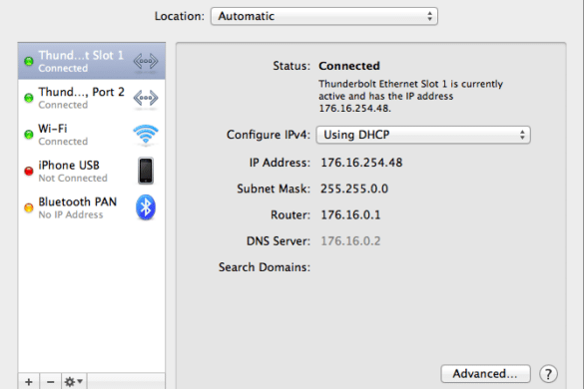Select Thunderbolt Slot 1 ethernet arrows icon
The image size is (584, 389).
point(146,61)
